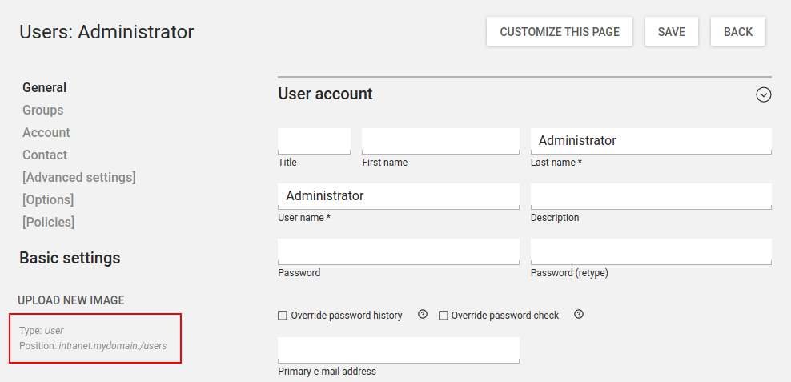Click Customize This Page button
The width and height of the screenshot is (791, 382).
pyautogui.click(x=560, y=32)
